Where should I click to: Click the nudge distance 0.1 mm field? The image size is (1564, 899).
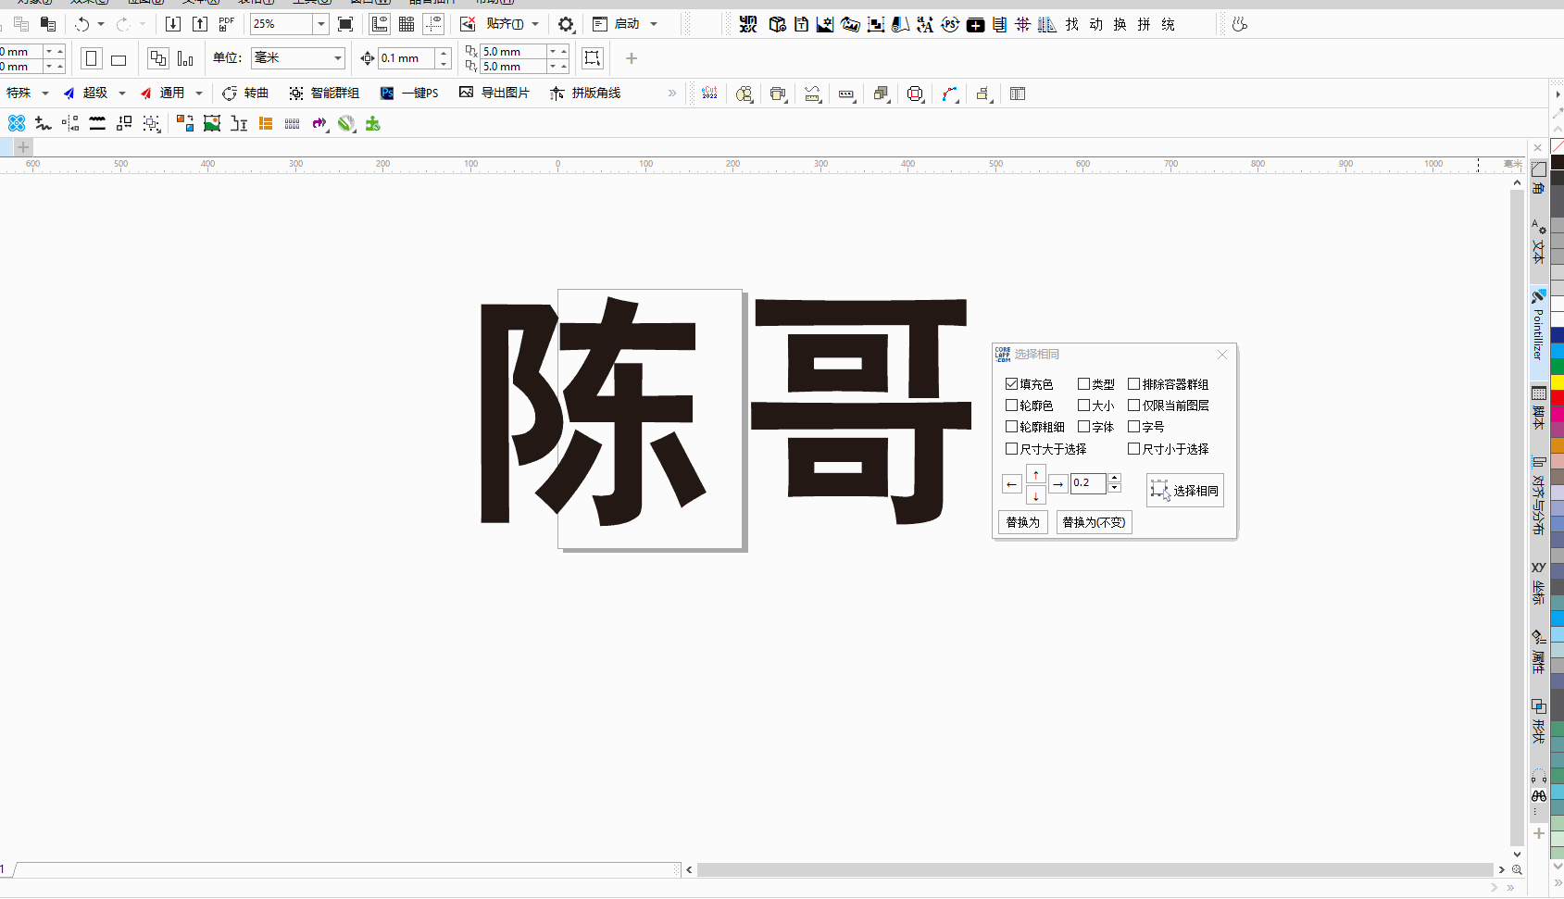click(407, 58)
